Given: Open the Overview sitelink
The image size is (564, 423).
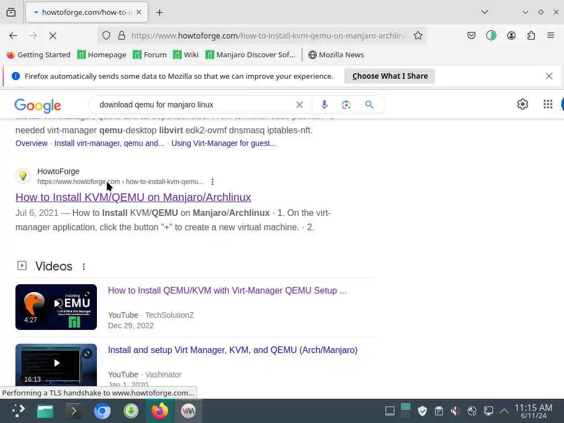Looking at the screenshot, I should 31,143.
